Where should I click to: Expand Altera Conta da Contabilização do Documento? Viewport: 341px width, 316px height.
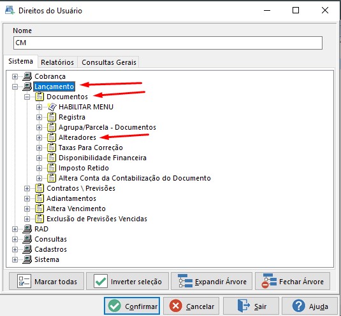coord(39,179)
